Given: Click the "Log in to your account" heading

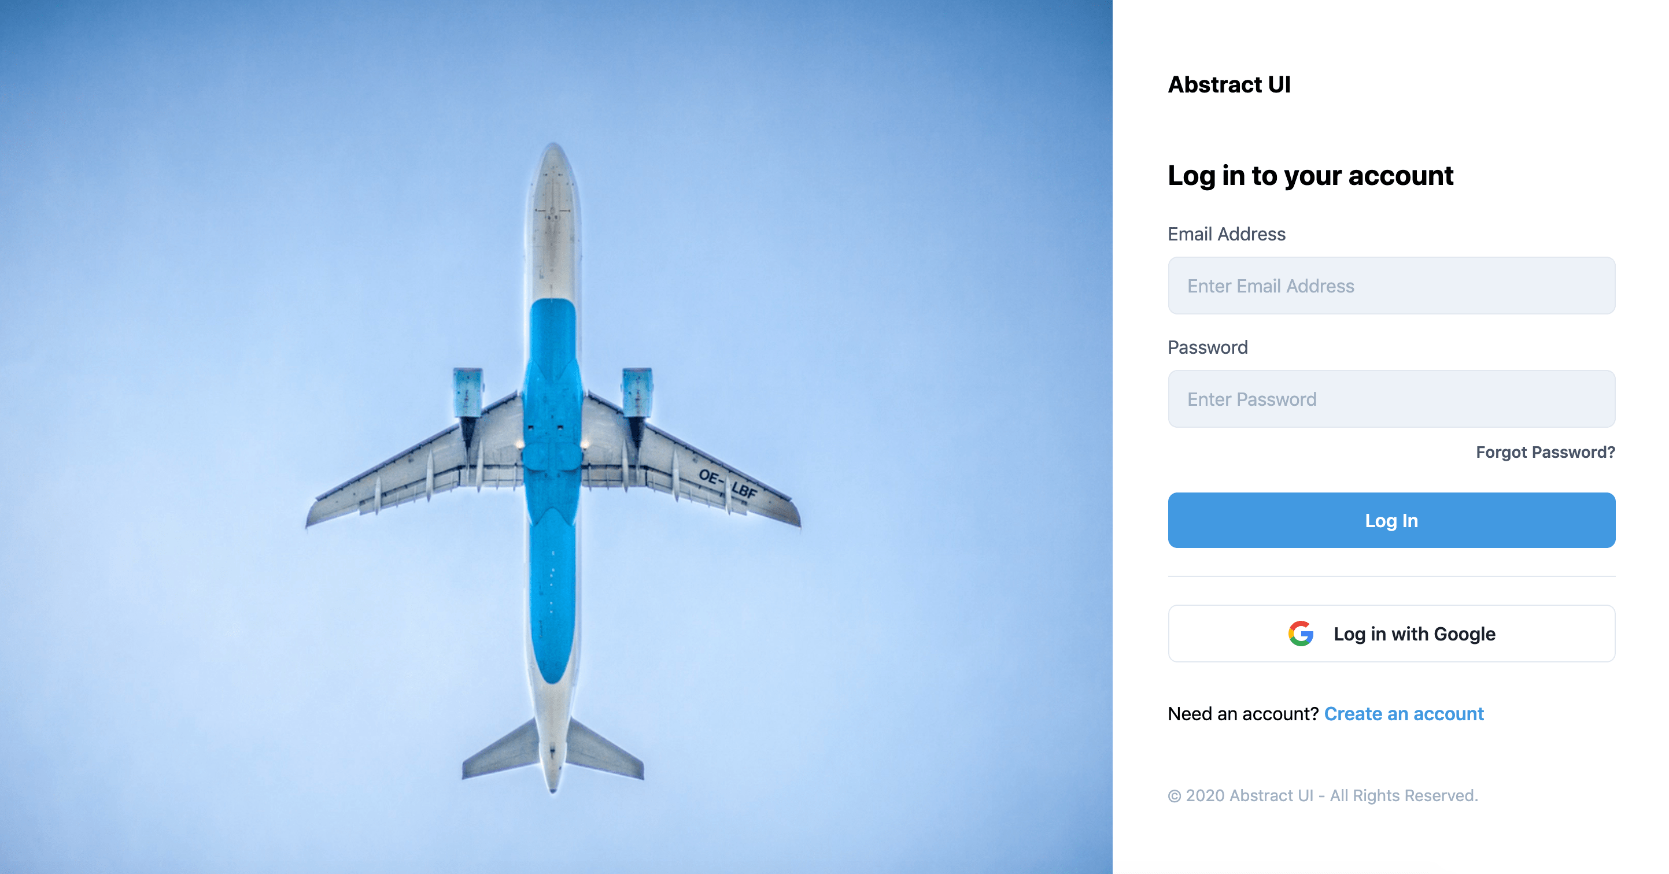Looking at the screenshot, I should 1310,176.
